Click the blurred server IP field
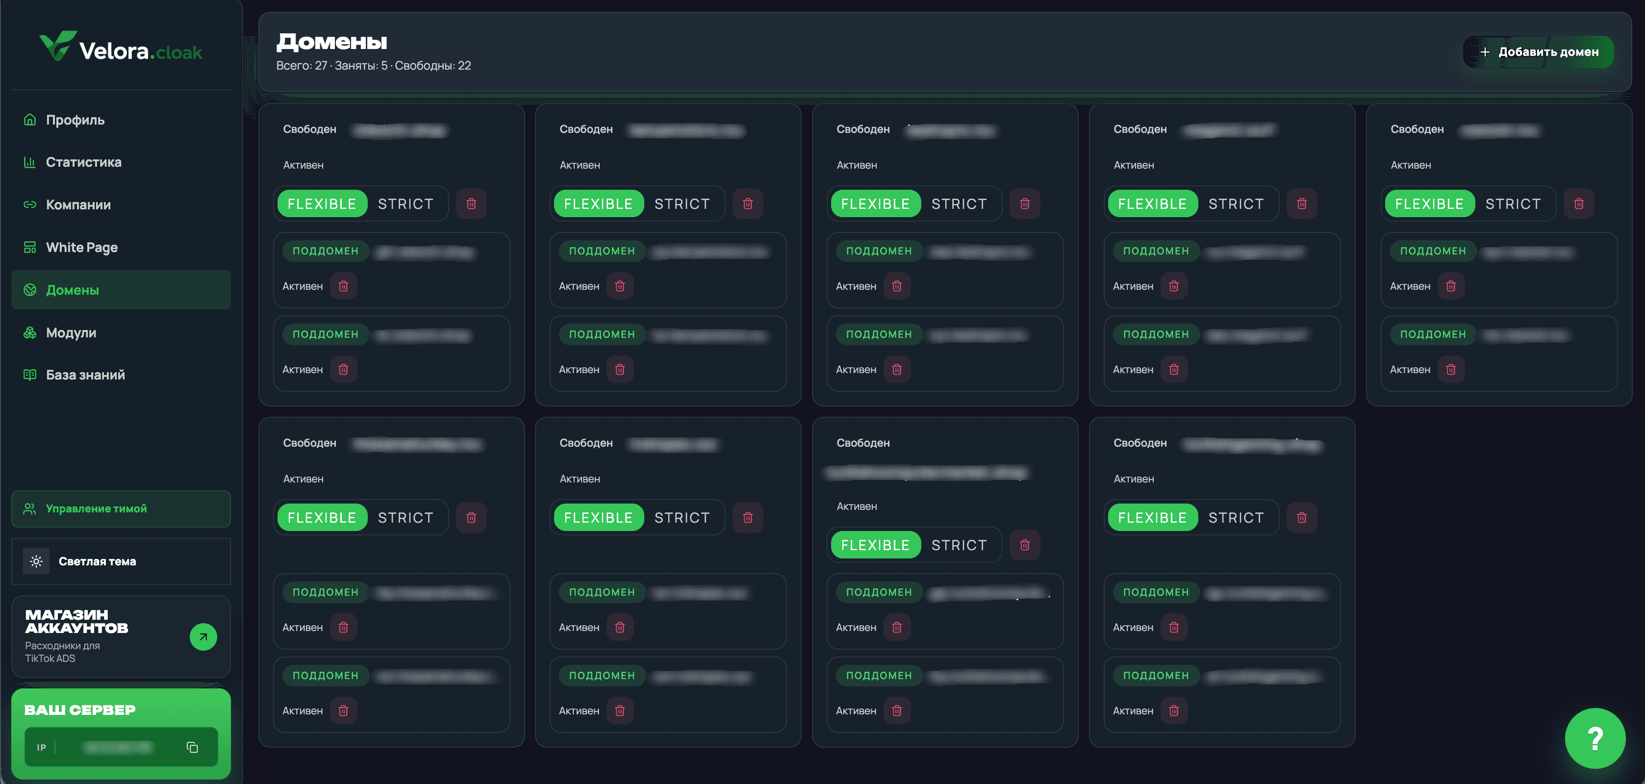Screen dimensions: 1645x784 click(121, 747)
